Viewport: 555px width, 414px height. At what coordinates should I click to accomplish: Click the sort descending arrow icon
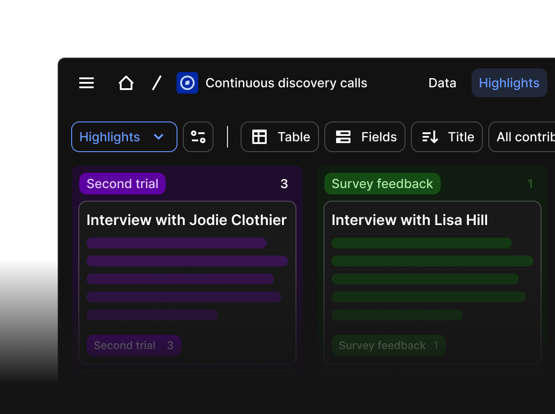tap(430, 137)
